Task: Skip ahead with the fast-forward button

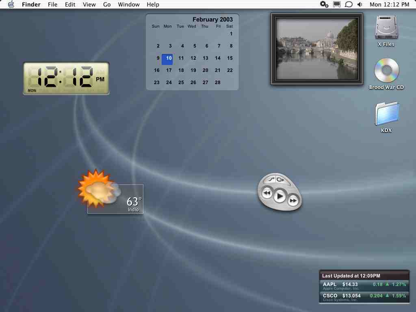Action: (293, 200)
